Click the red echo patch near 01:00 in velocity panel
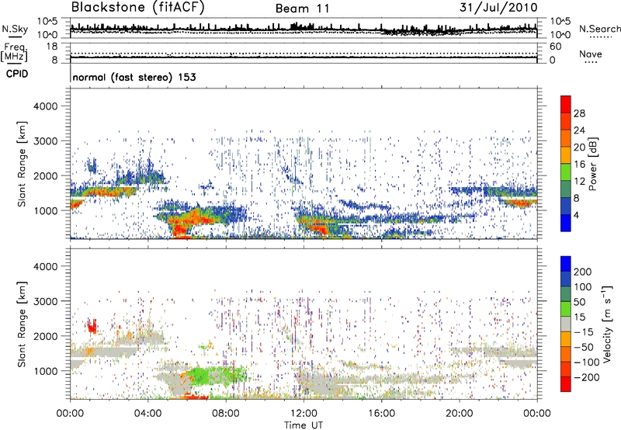 pyautogui.click(x=92, y=327)
